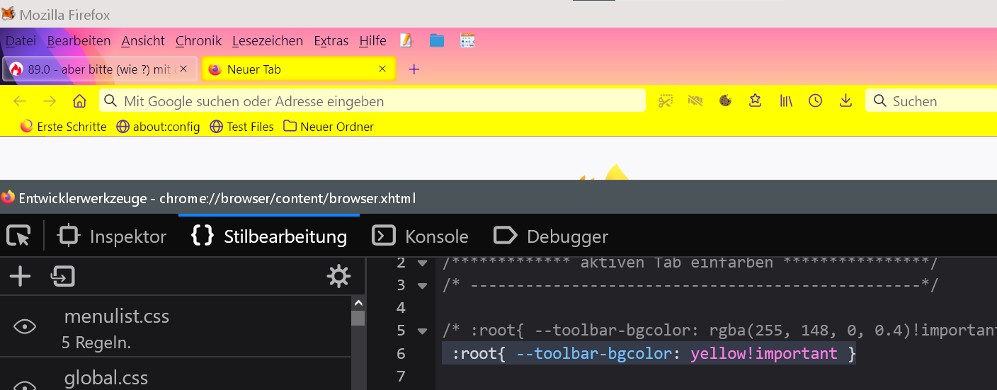Click the import stylesheet icon

63,277
